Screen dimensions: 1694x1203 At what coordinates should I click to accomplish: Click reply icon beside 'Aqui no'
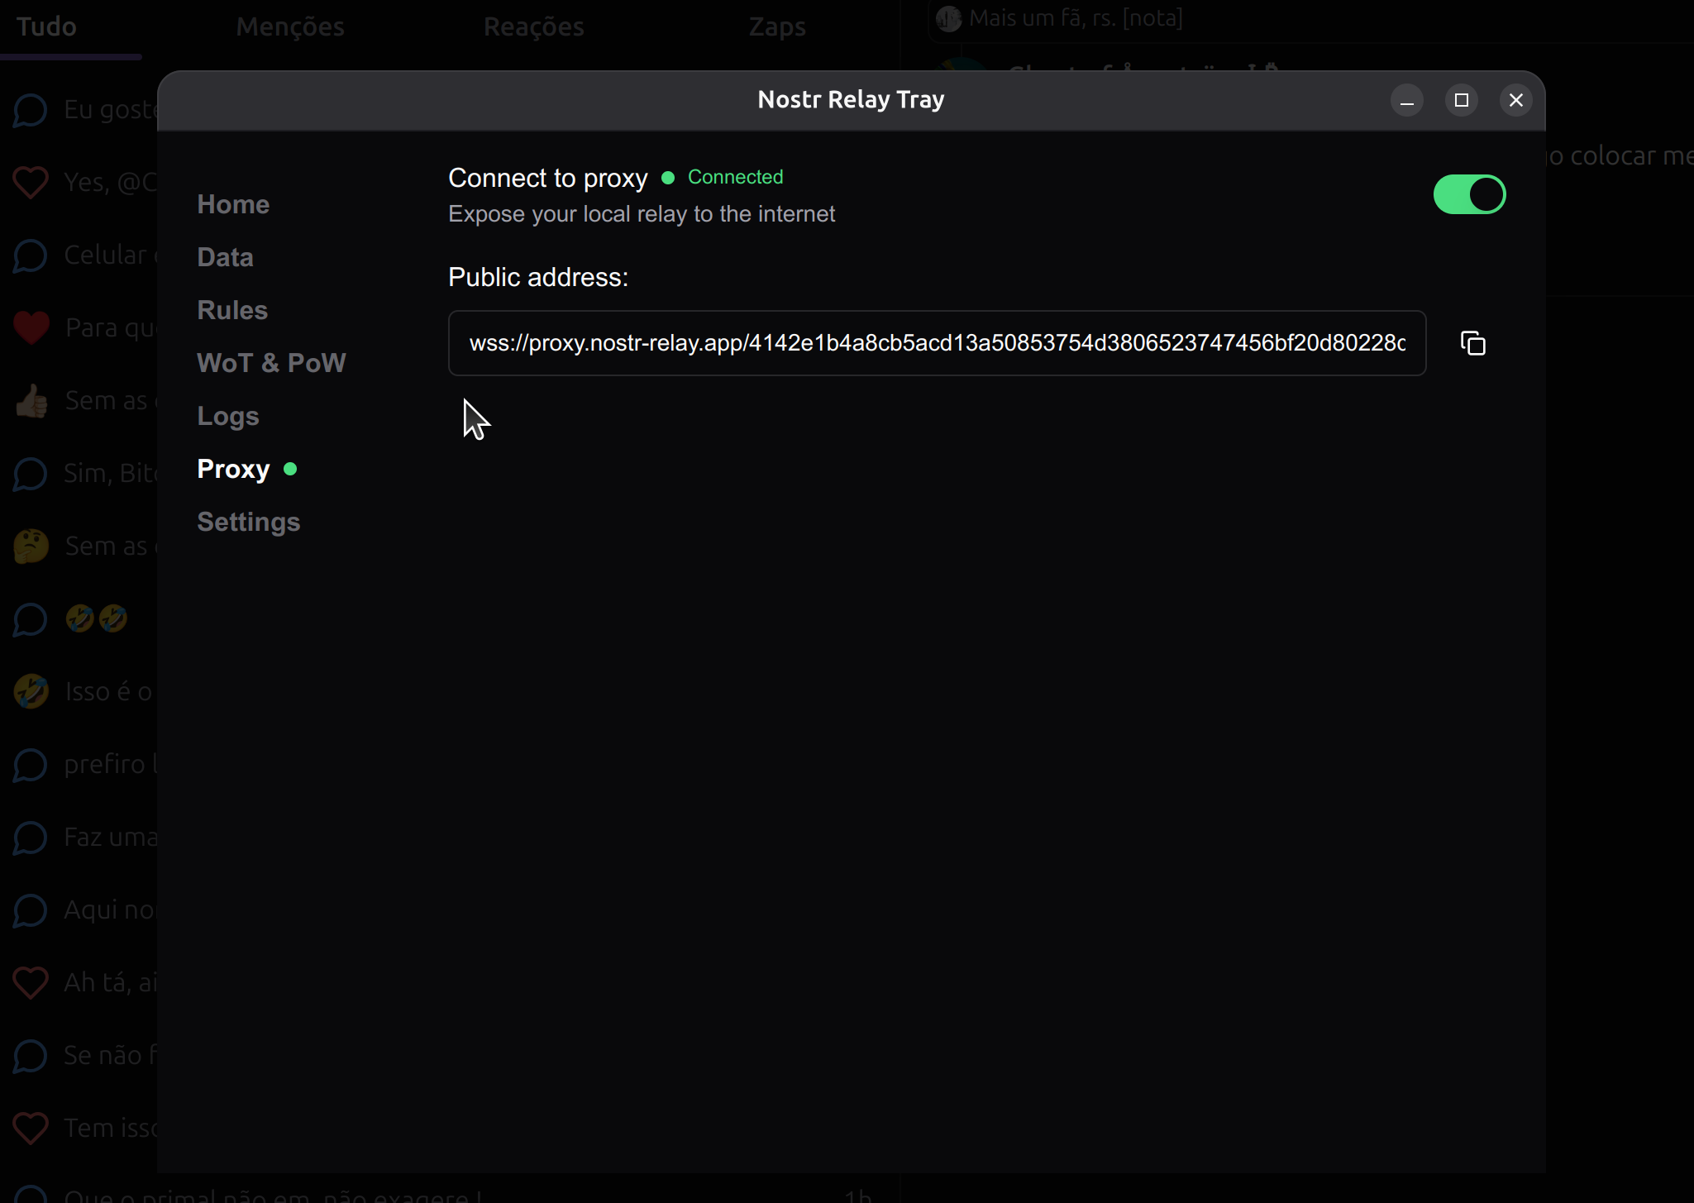(x=31, y=910)
